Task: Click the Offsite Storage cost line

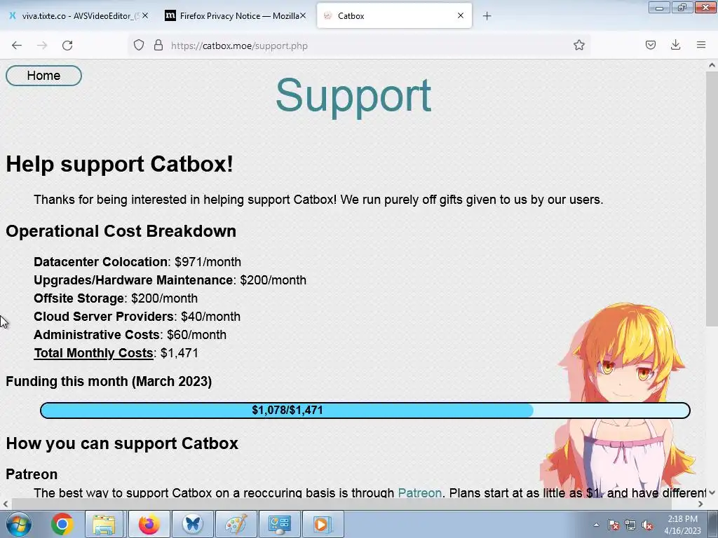Action: click(x=116, y=298)
